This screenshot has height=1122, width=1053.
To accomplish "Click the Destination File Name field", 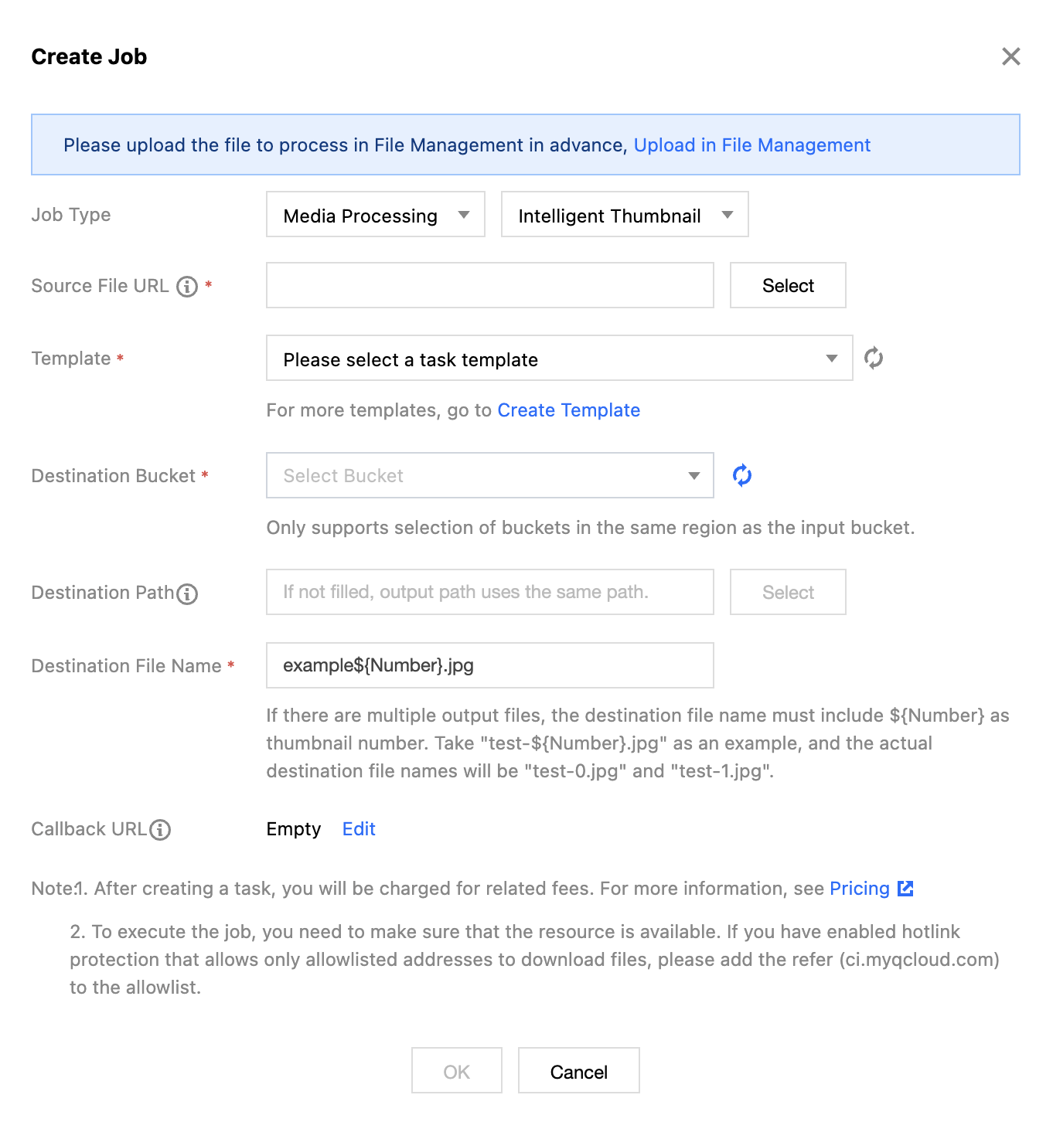I will coord(489,665).
